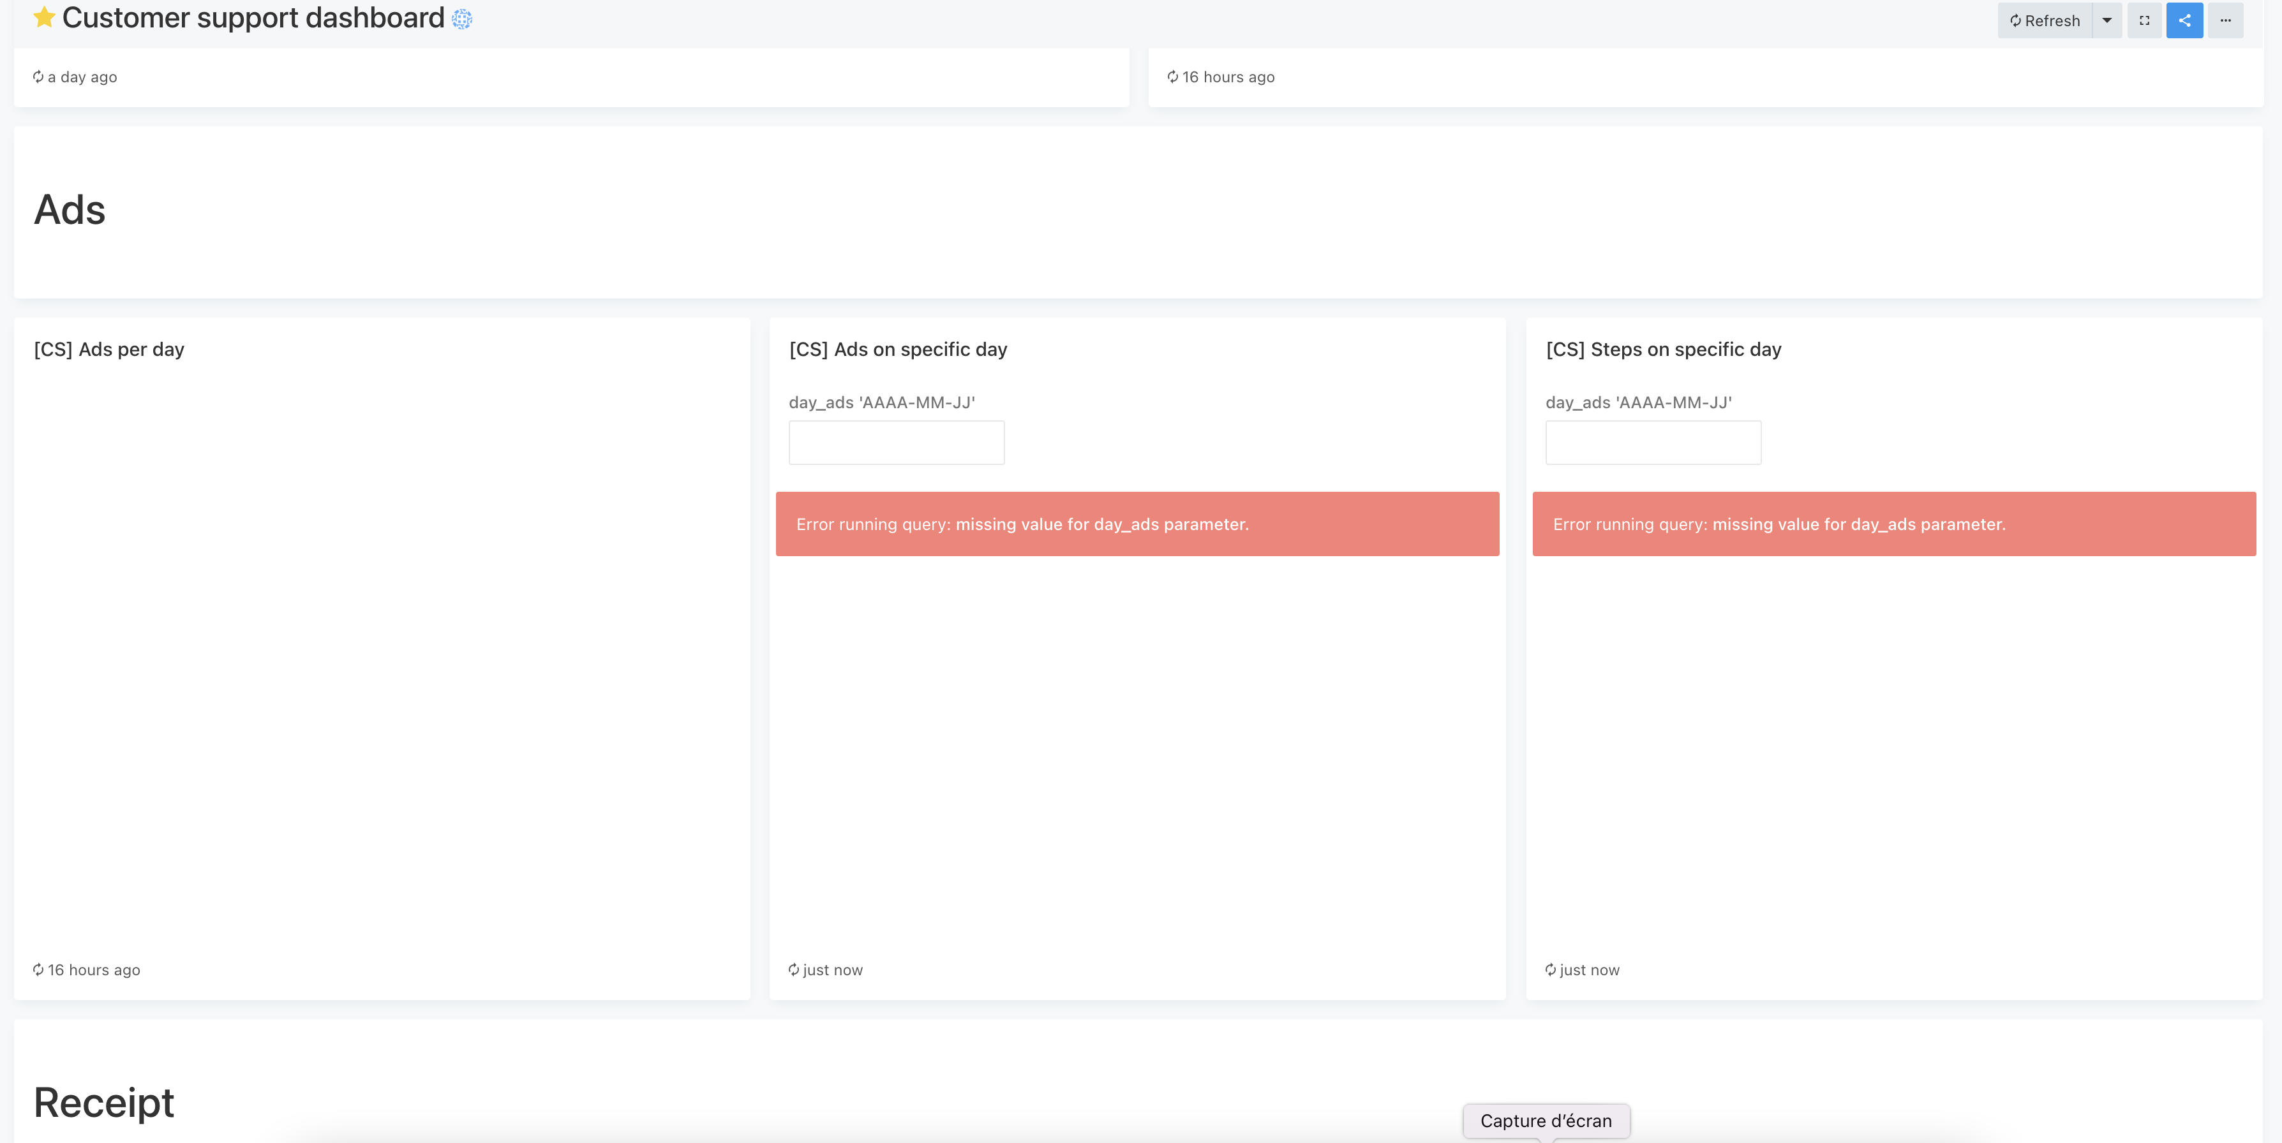This screenshot has height=1143, width=2282.
Task: Click the error message in Ads on specific day
Action: click(x=1137, y=524)
